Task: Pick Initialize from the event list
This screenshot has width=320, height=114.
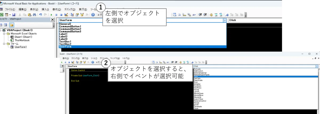Action: [198, 84]
